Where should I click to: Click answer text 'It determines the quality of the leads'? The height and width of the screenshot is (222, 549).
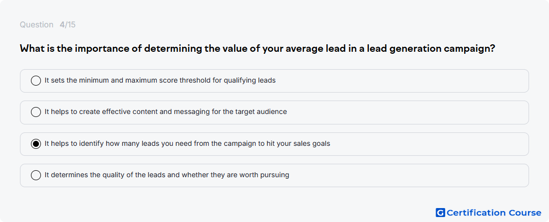(167, 175)
